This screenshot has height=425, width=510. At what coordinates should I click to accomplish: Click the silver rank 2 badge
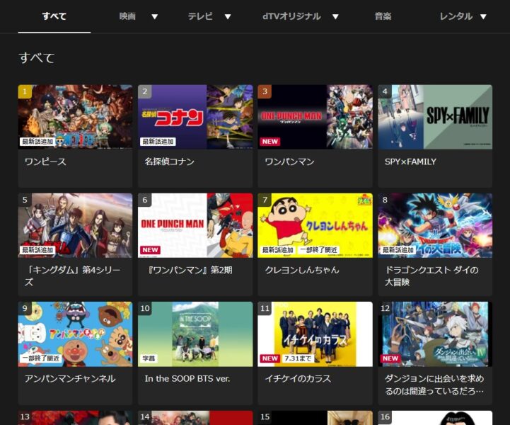click(145, 91)
